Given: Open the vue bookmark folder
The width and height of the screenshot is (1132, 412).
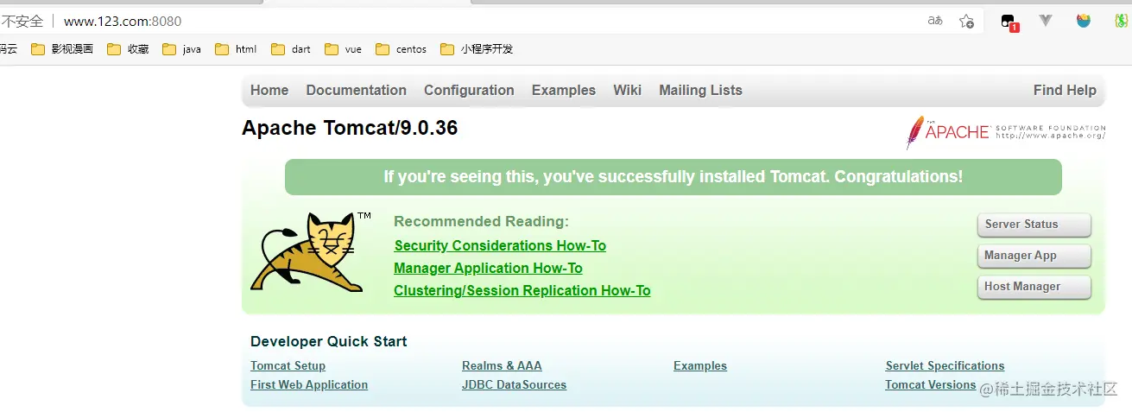Looking at the screenshot, I should (343, 49).
